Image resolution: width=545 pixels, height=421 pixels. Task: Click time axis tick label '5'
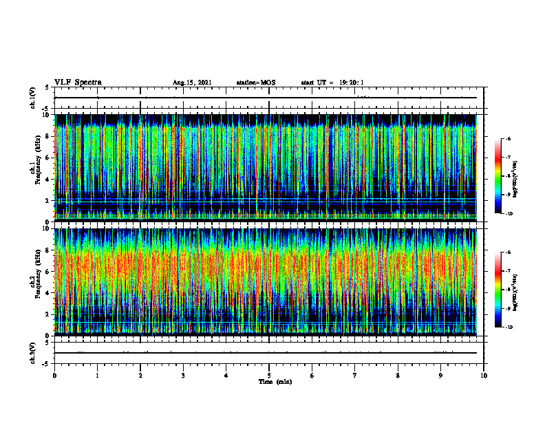click(269, 376)
